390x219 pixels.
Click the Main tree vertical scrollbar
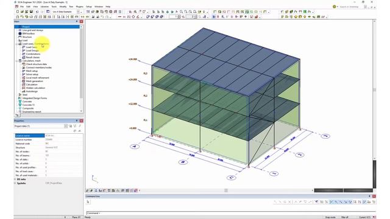click(81, 69)
